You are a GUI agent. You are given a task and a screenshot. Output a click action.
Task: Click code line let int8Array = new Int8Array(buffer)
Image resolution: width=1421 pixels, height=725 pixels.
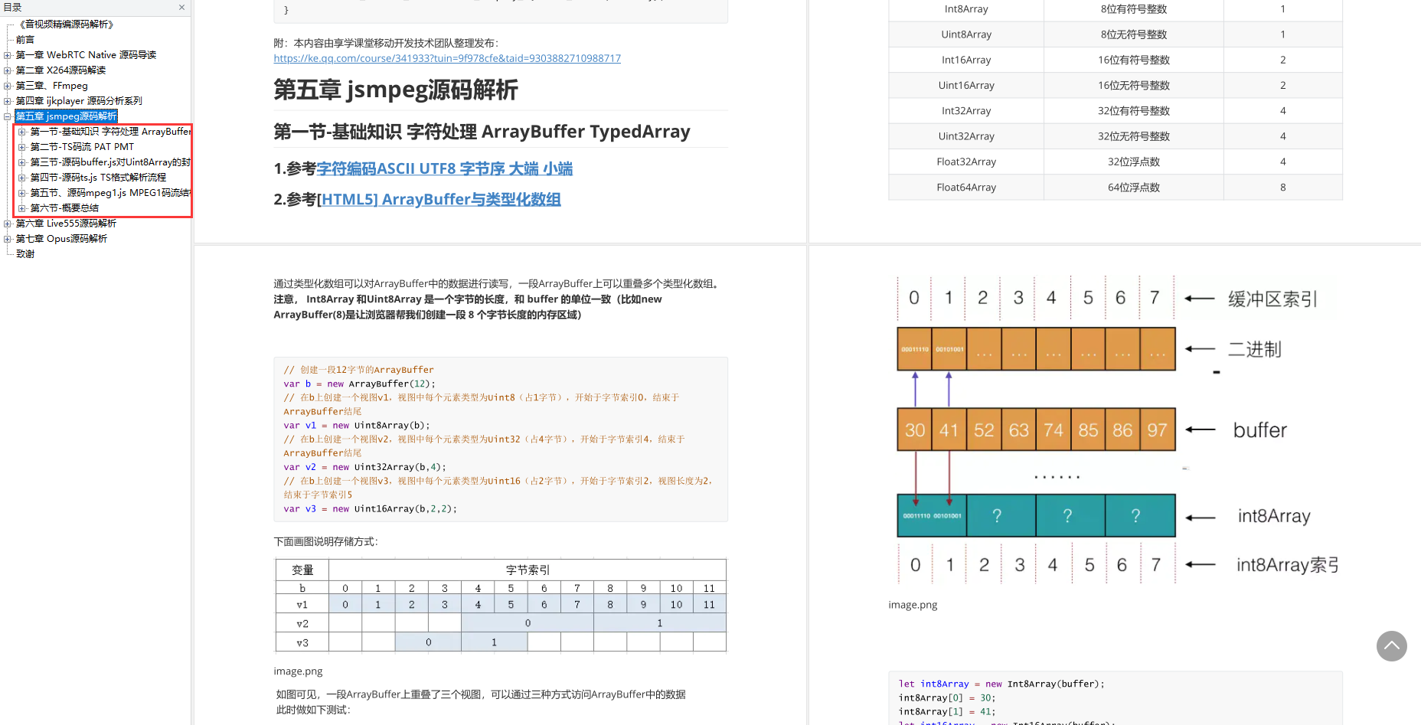[1001, 684]
